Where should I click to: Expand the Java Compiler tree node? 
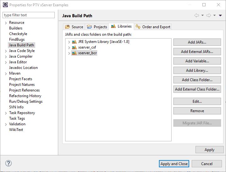coord(6,57)
